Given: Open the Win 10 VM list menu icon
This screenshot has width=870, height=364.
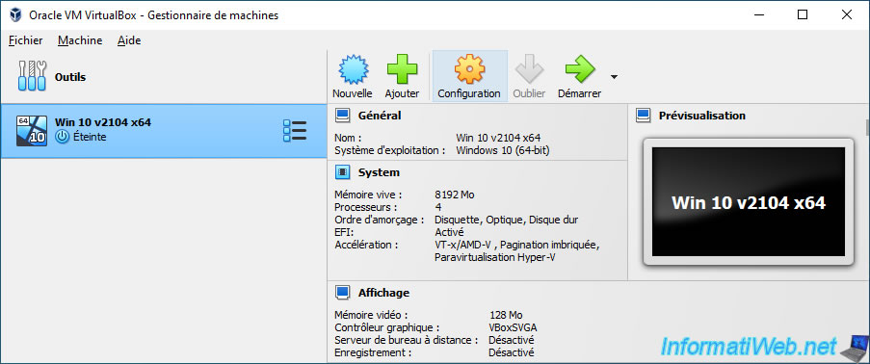Looking at the screenshot, I should coord(295,130).
